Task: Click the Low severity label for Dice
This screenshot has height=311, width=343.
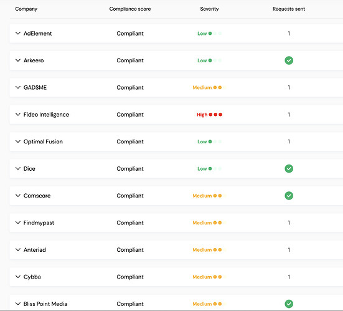Action: (202, 169)
